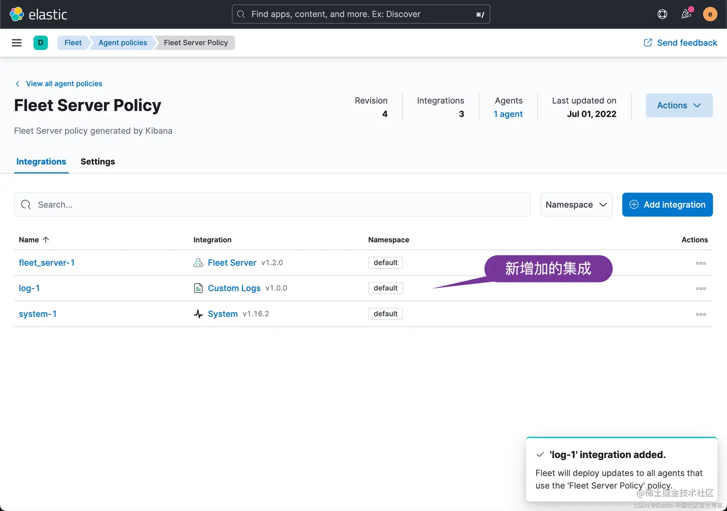
Task: Click the Fleet Server integration icon
Action: click(198, 263)
